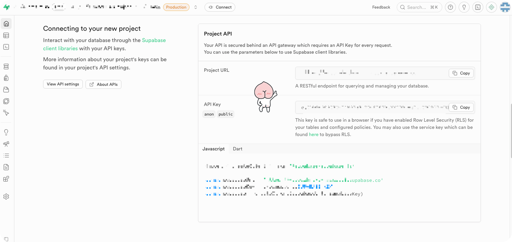Click the Production environment badge
512x242 pixels.
coord(176,7)
